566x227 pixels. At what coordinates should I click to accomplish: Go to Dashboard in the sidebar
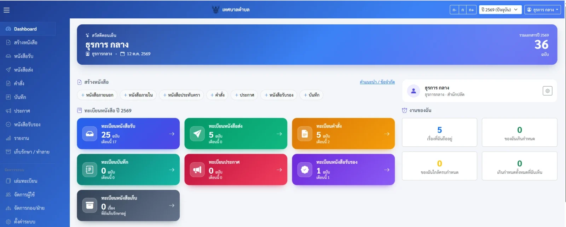pyautogui.click(x=28, y=29)
